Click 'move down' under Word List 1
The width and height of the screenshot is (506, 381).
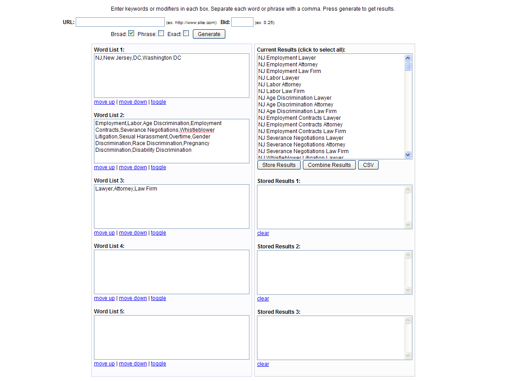tap(133, 102)
